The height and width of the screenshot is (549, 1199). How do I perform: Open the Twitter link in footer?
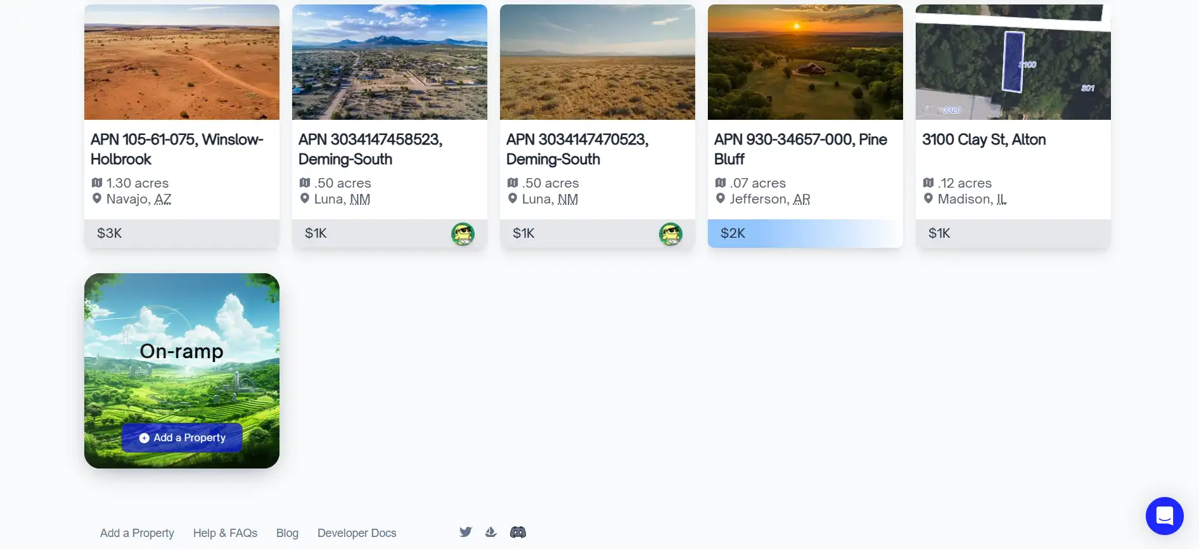coord(466,532)
